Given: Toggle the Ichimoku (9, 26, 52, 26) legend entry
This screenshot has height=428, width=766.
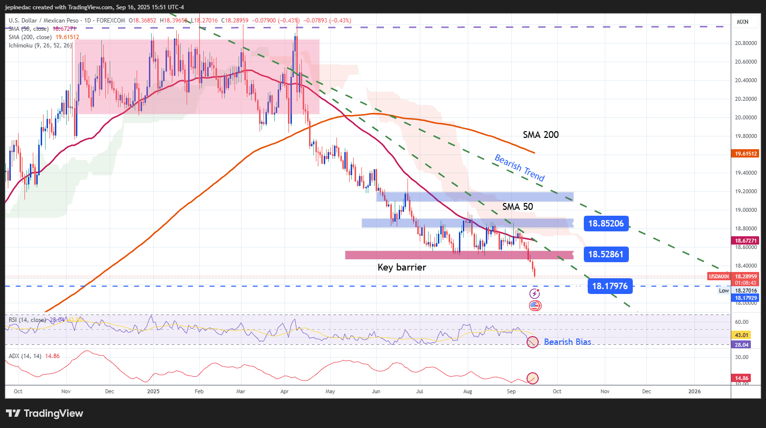Looking at the screenshot, I should click(x=39, y=45).
